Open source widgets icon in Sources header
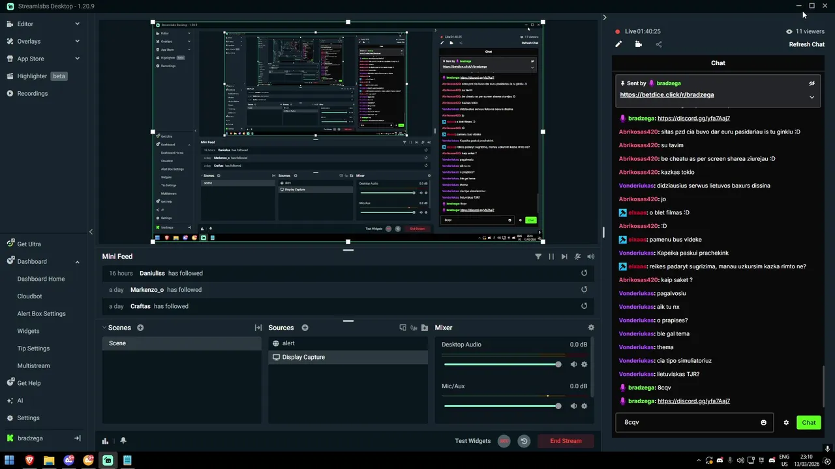The image size is (835, 469). pos(402,328)
